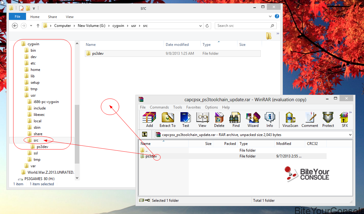Go up one level in WinRAR

(x=144, y=134)
